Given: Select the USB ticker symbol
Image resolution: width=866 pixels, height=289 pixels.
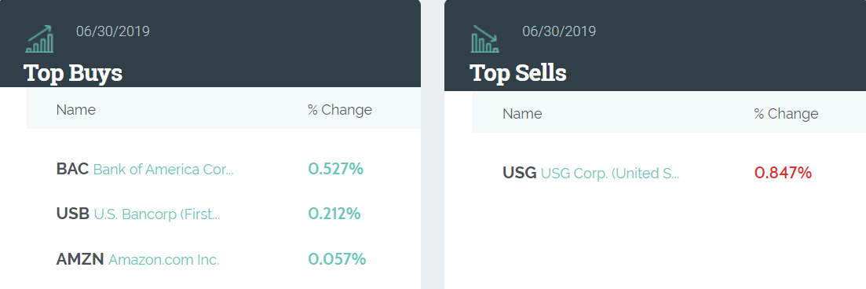Looking at the screenshot, I should 73,214.
